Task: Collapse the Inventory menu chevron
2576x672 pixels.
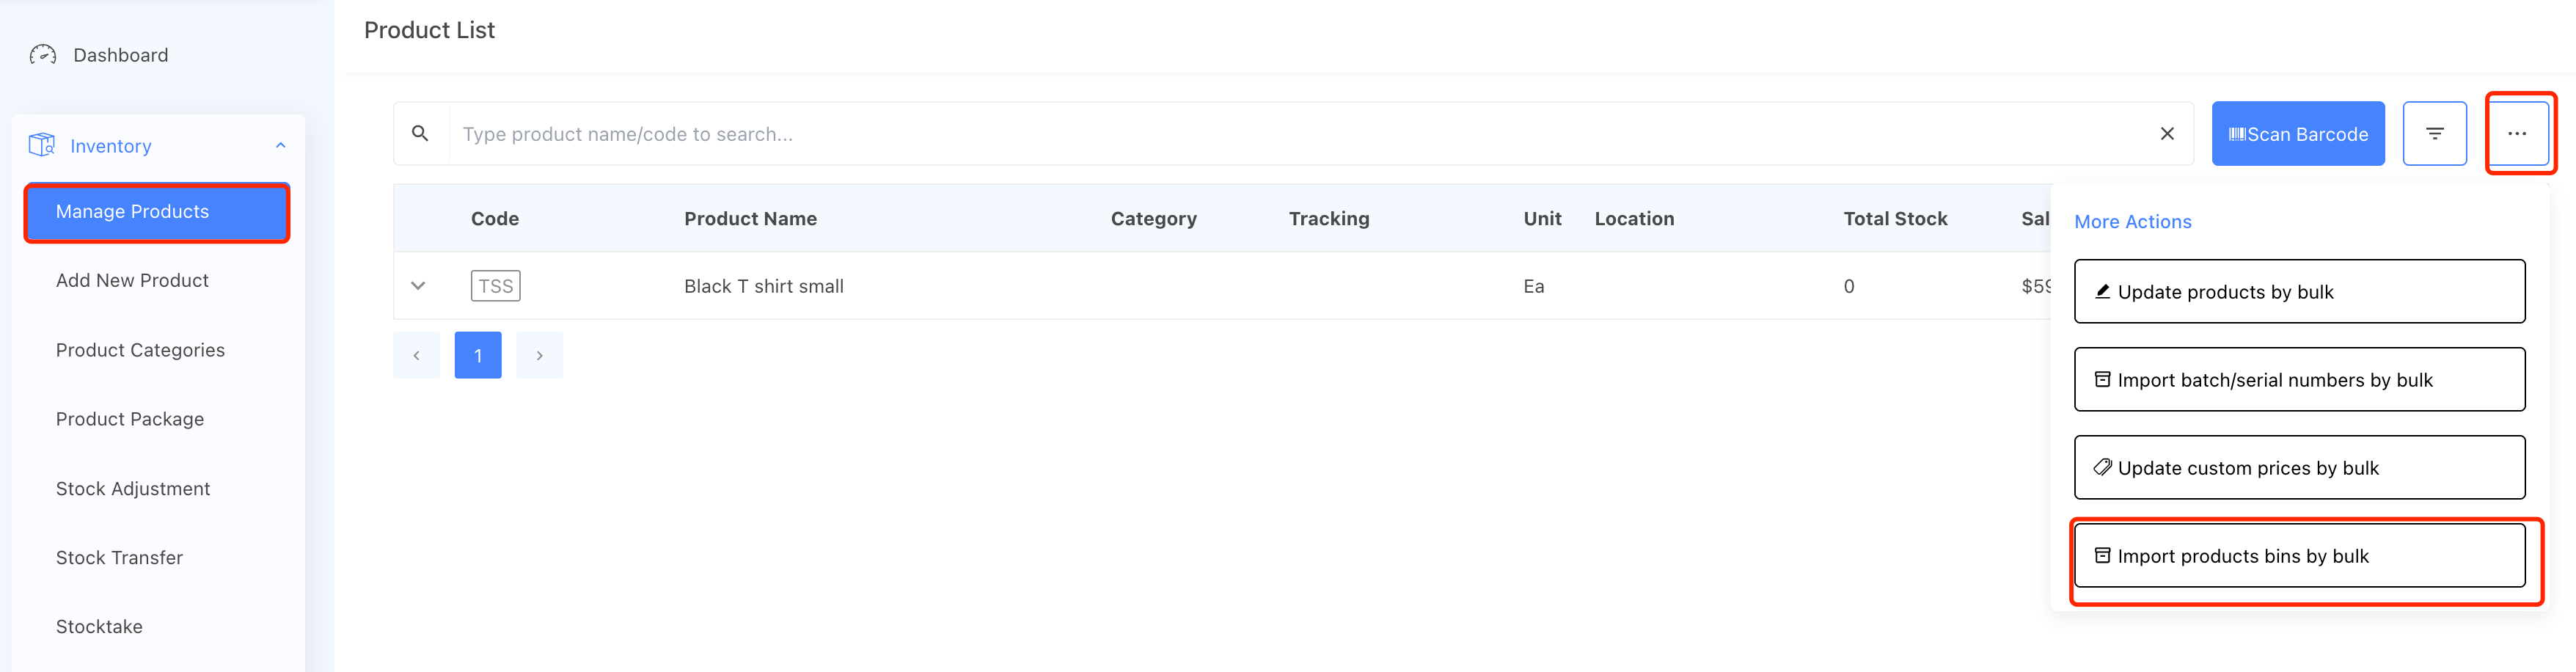Action: (x=281, y=145)
